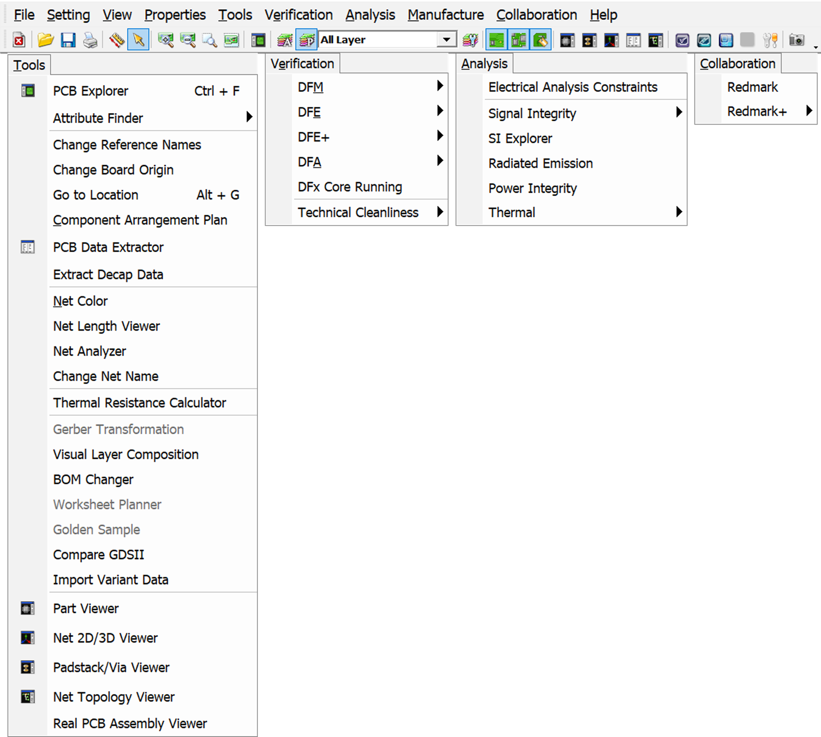Click the zoom in magnifier icon
This screenshot has height=737, width=821.
tap(166, 40)
